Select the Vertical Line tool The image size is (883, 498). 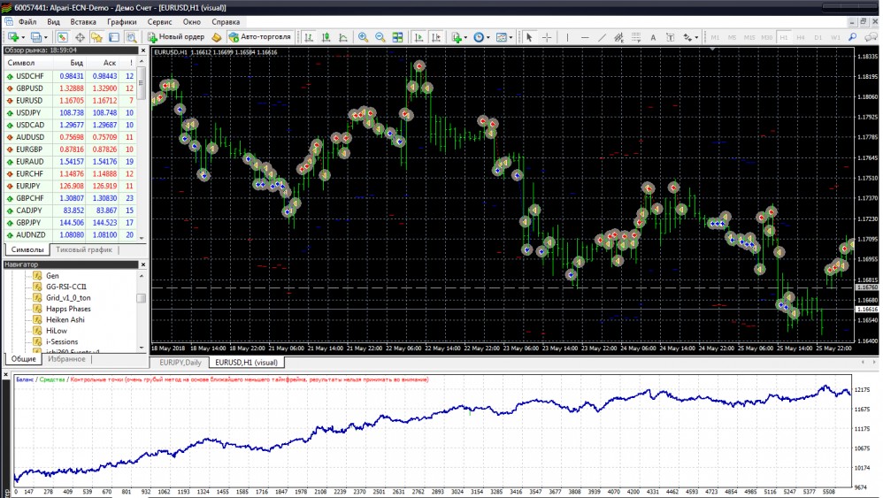[568, 37]
